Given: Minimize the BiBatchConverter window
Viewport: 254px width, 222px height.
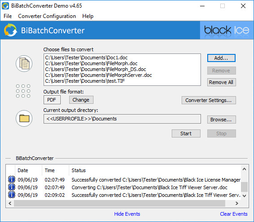Looking at the screenshot, I should 202,6.
